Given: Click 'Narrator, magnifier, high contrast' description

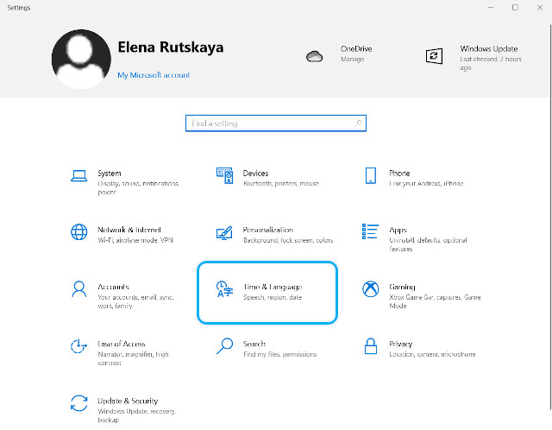Looking at the screenshot, I should coord(134,358).
